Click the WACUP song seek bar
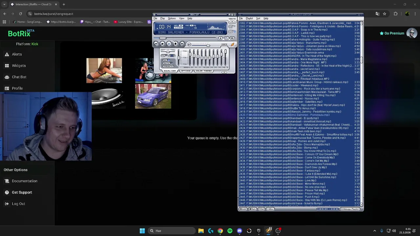This screenshot has width=420, height=236. click(185, 38)
